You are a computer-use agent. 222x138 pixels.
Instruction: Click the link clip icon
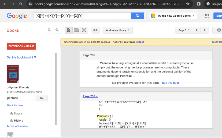[95, 30]
